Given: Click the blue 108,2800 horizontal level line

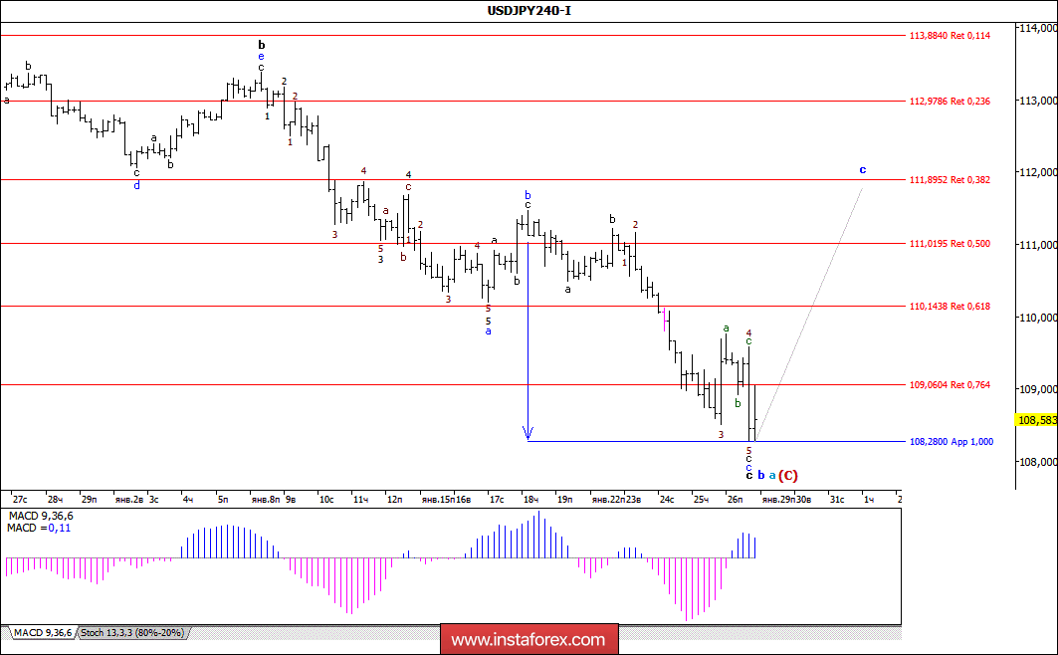Looking at the screenshot, I should pyautogui.click(x=716, y=442).
